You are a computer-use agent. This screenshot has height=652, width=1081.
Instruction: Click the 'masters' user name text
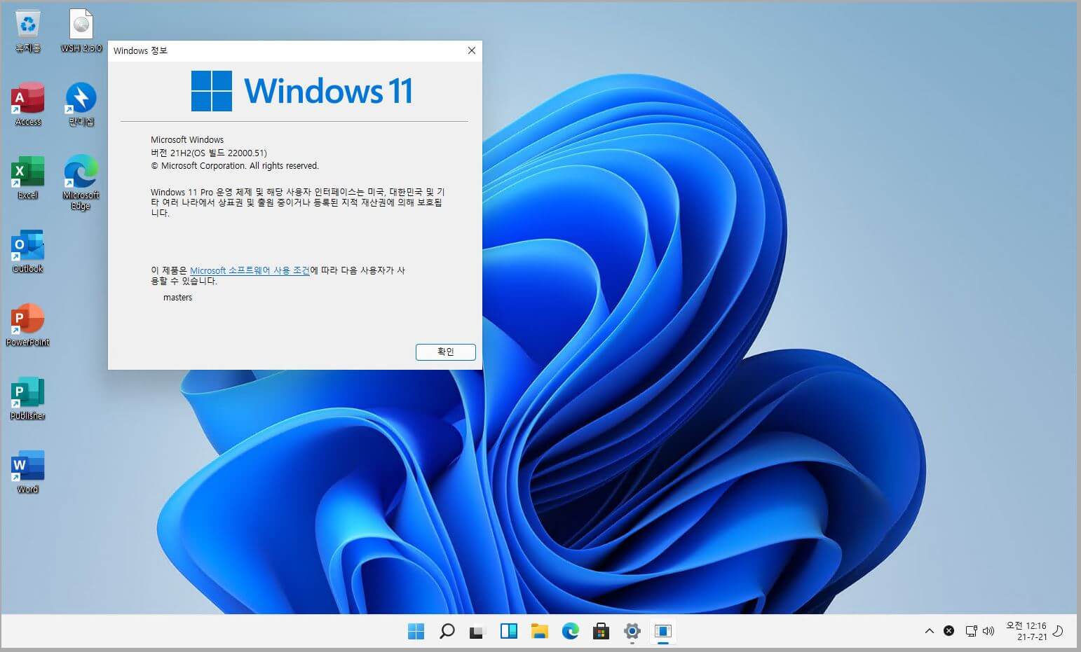[177, 298]
